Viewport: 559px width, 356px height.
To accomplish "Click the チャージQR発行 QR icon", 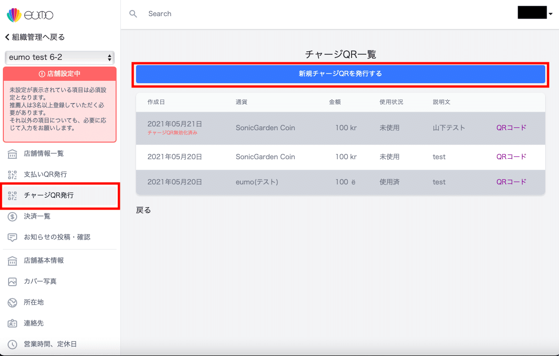I will click(x=12, y=195).
